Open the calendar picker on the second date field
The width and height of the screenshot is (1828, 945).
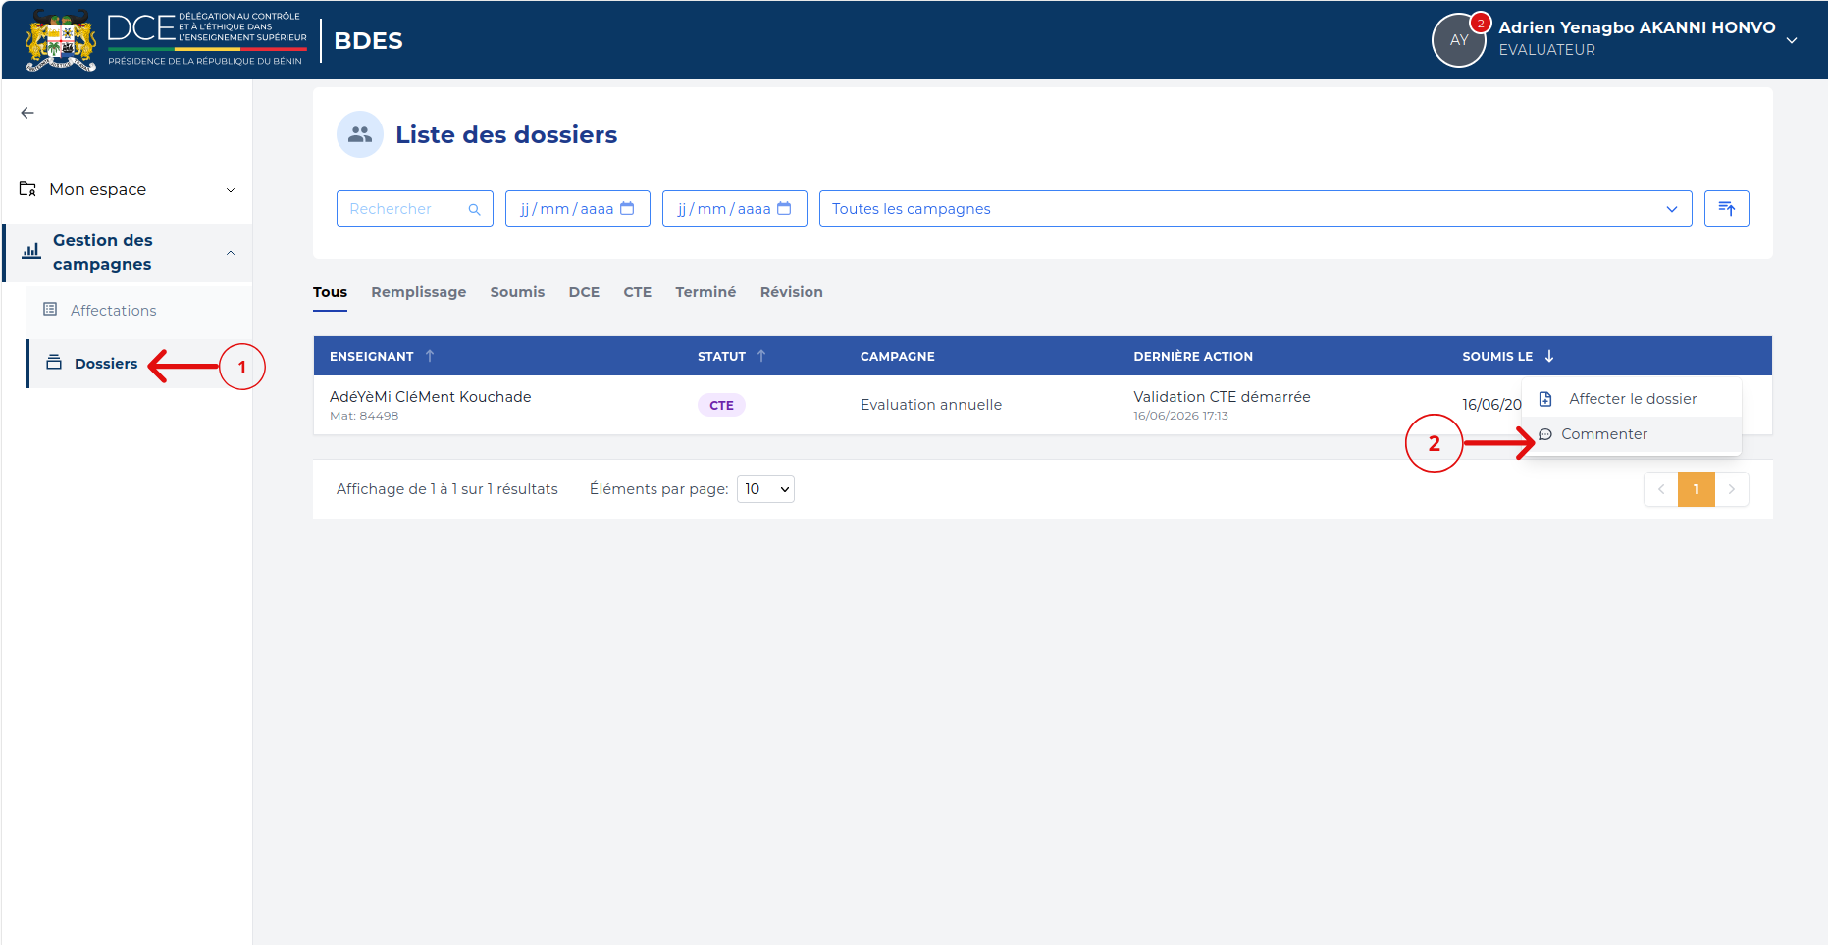[784, 209]
